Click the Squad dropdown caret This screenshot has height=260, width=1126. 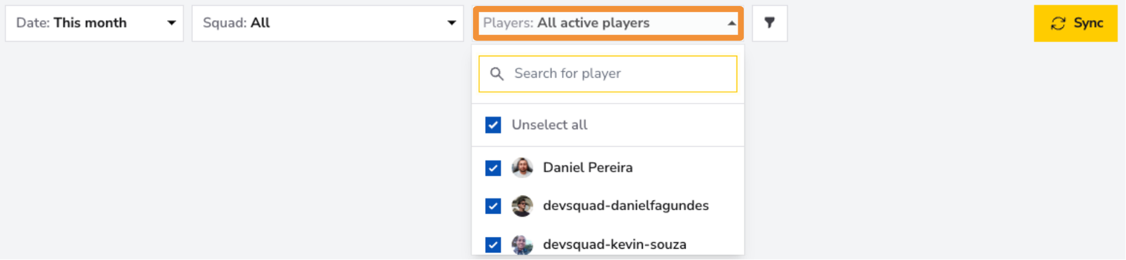tap(452, 23)
